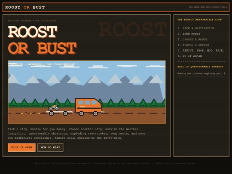Screen dimensions: 232x174
Task: Start the game with KICK IT OVER
Action: click(x=21, y=147)
